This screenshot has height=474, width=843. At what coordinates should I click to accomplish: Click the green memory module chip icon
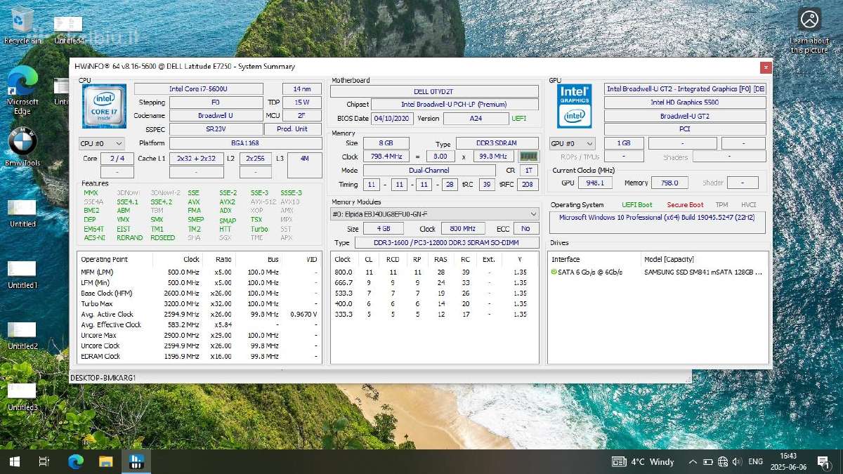[x=528, y=157]
